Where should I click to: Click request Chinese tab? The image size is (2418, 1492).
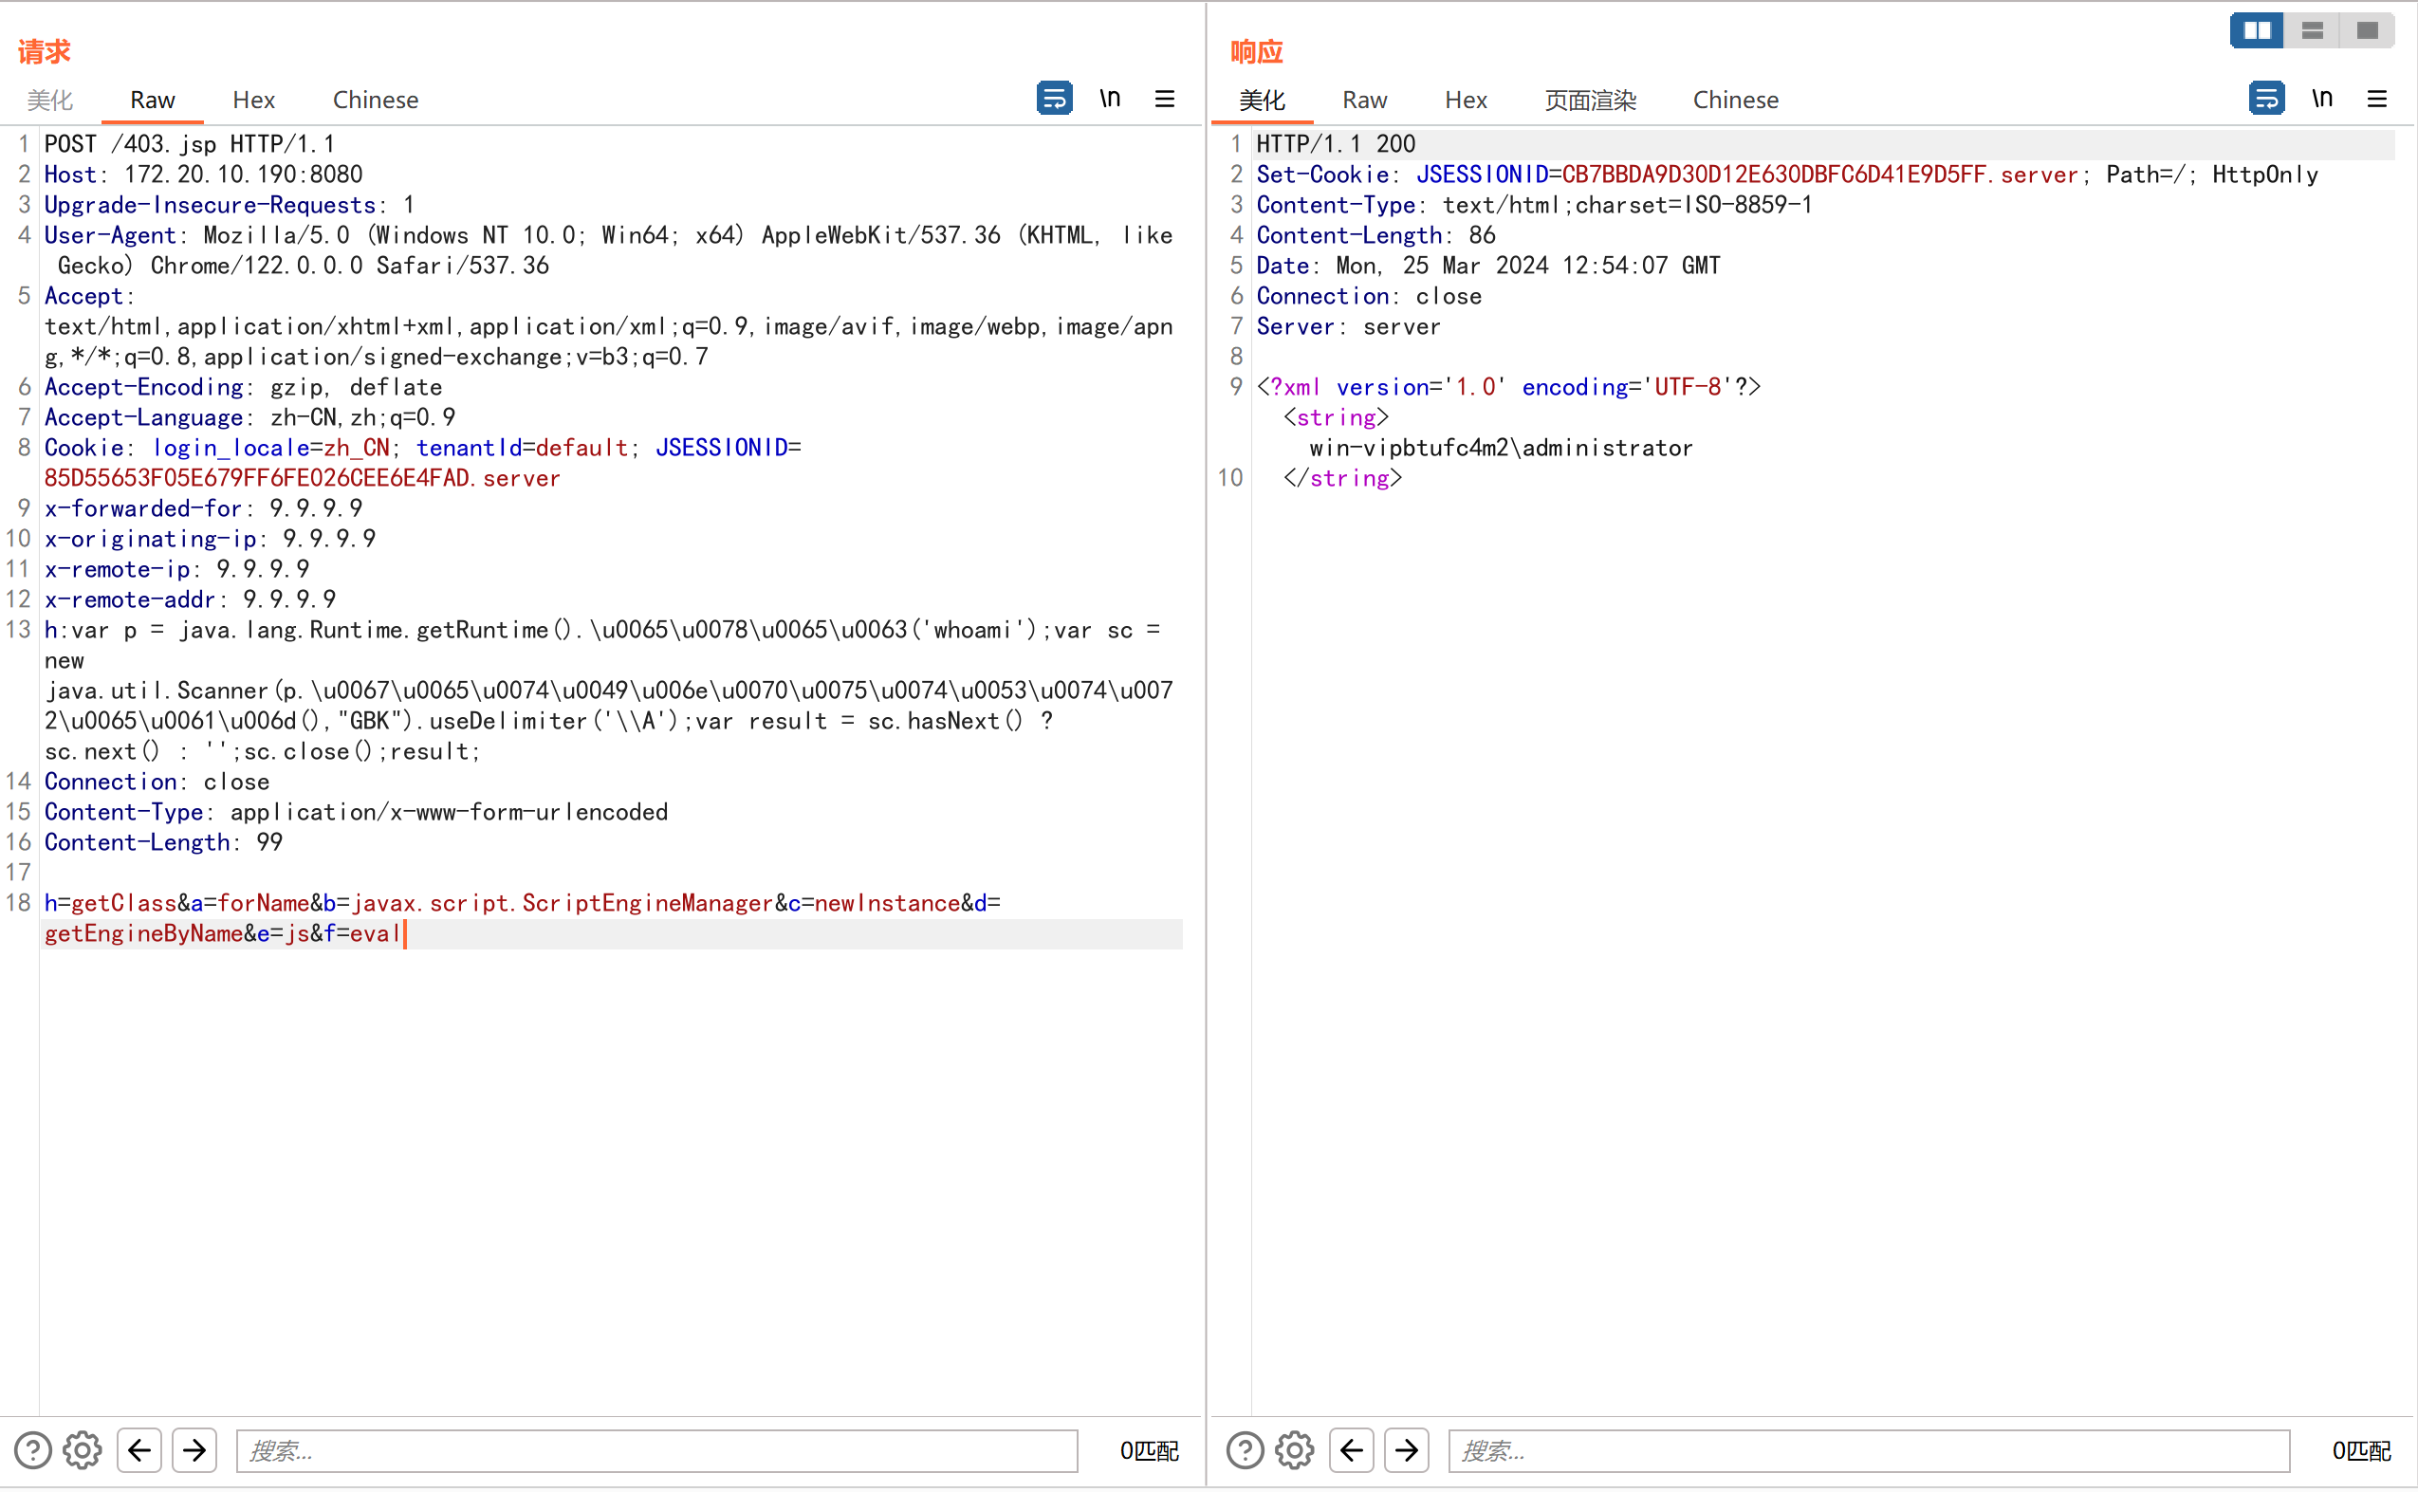(375, 100)
